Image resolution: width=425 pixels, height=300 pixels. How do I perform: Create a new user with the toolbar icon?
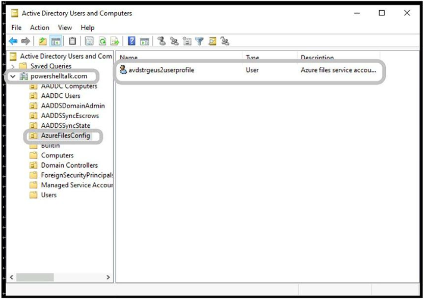(x=162, y=41)
